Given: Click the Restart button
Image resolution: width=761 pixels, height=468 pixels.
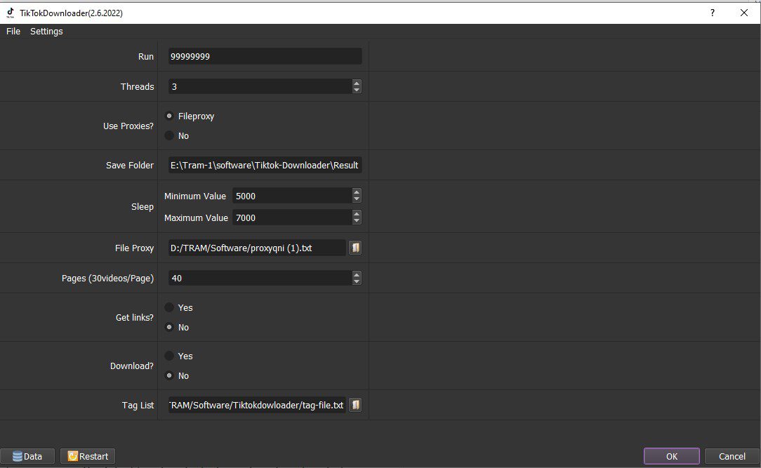Looking at the screenshot, I should pyautogui.click(x=88, y=456).
